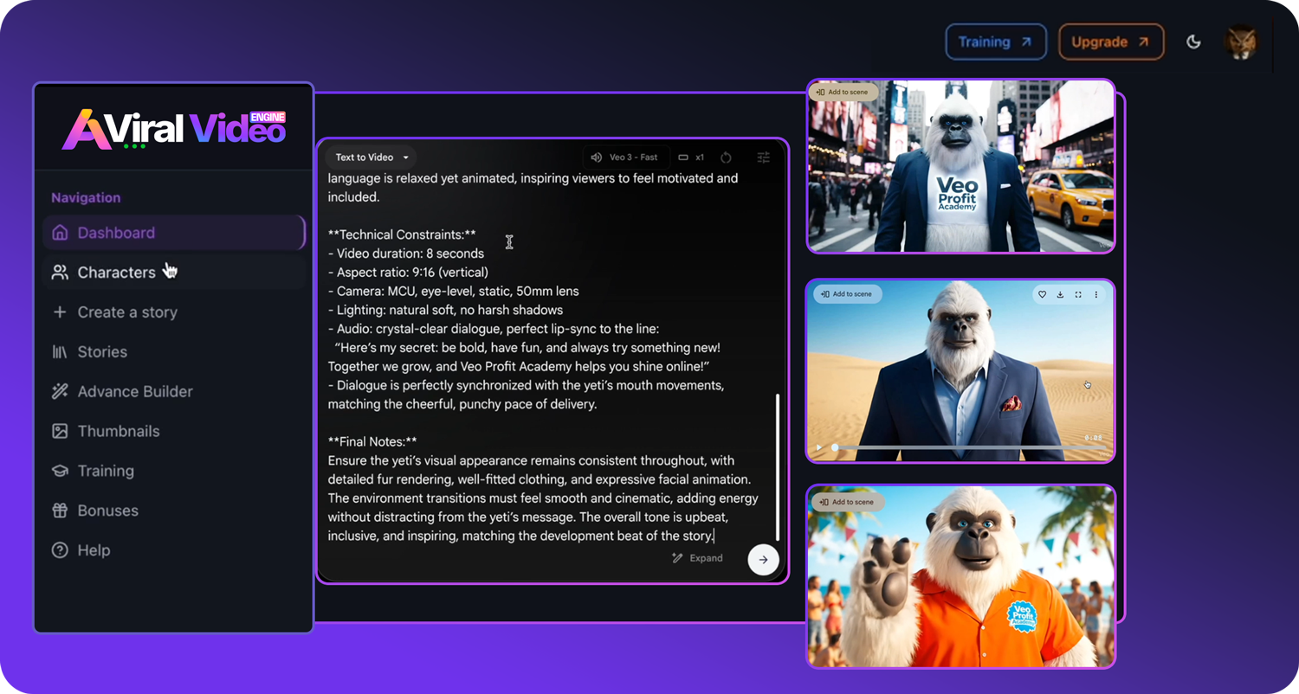This screenshot has height=694, width=1299.
Task: Play the desert yeti video
Action: [818, 447]
